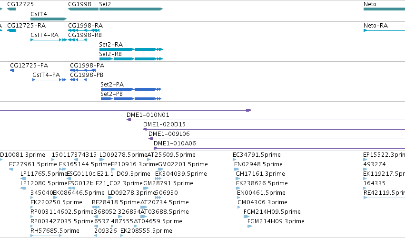The height and width of the screenshot is (238, 405).
Task: Select EST 487555
Action: click(122, 222)
